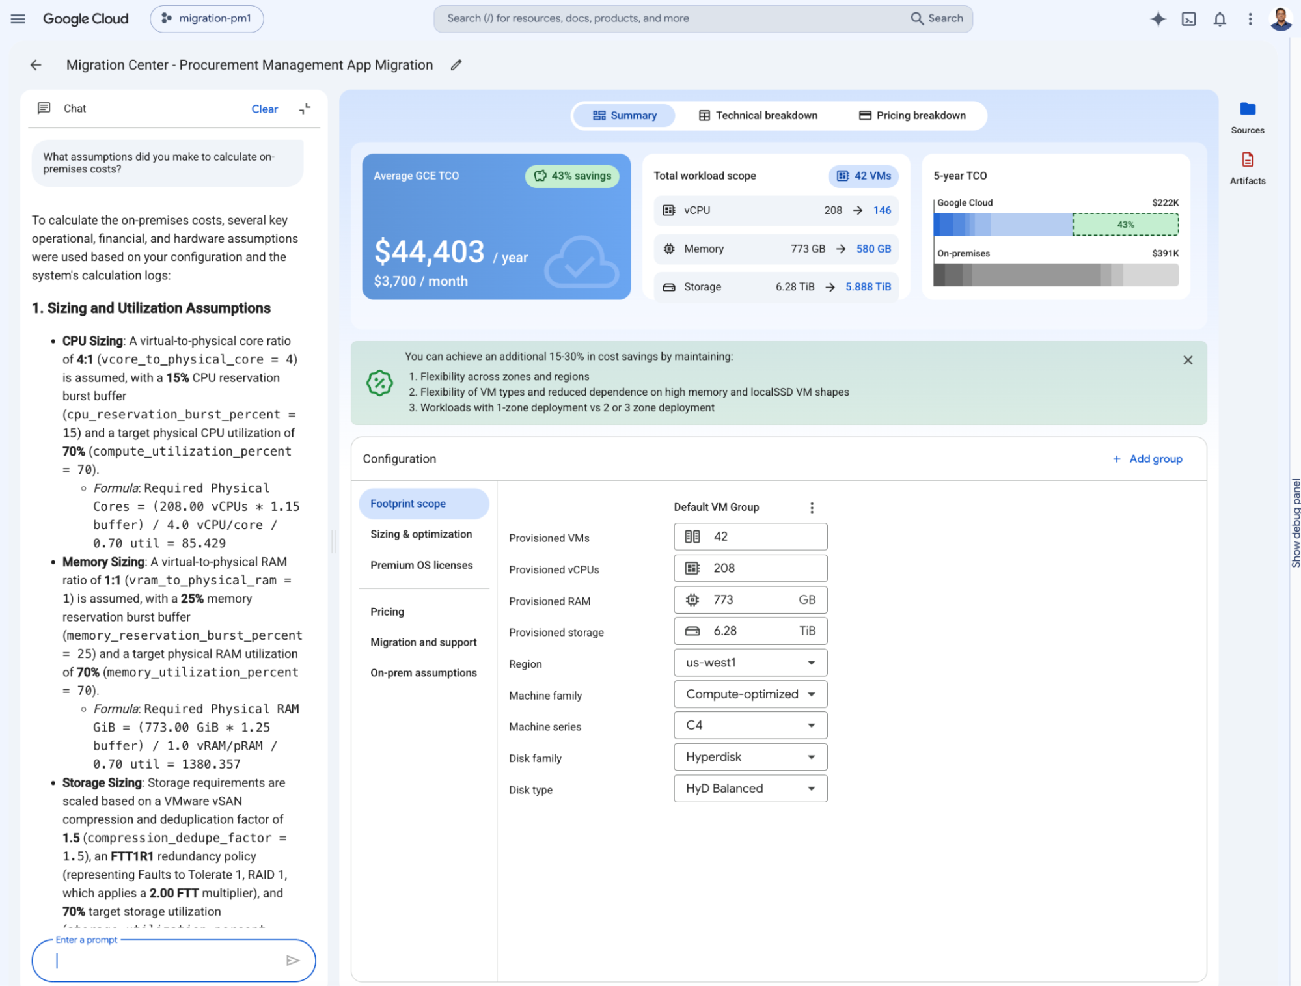
Task: Select Migration and support section
Action: point(424,642)
